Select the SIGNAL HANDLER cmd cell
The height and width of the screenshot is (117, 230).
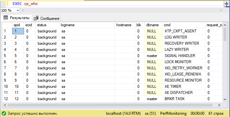pyautogui.click(x=184, y=56)
